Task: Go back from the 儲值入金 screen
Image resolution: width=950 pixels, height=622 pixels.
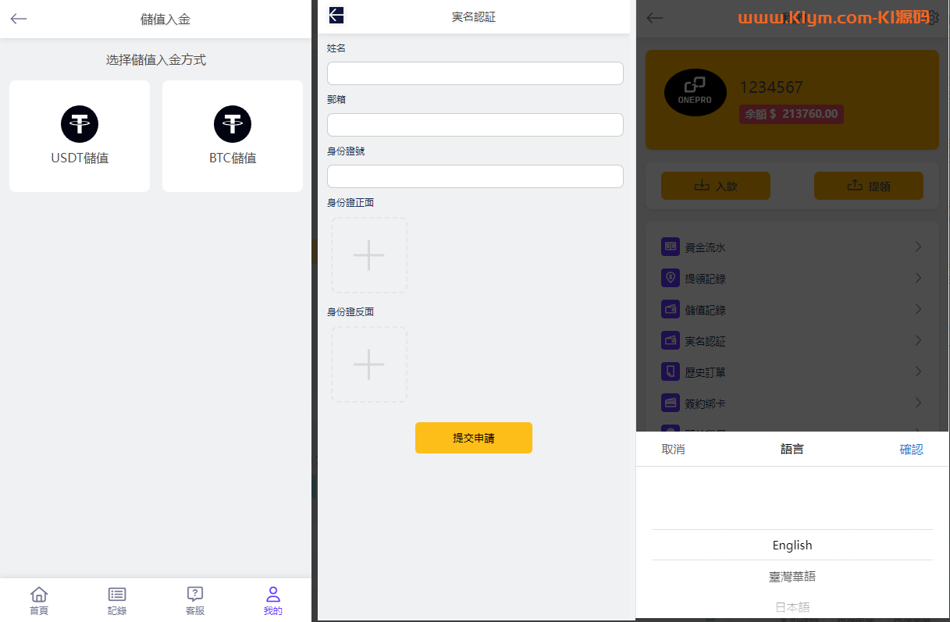Action: coord(19,19)
